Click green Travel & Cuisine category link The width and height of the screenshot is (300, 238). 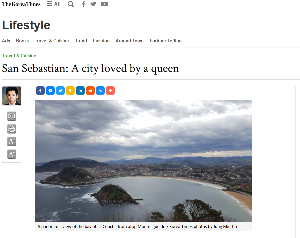19,56
